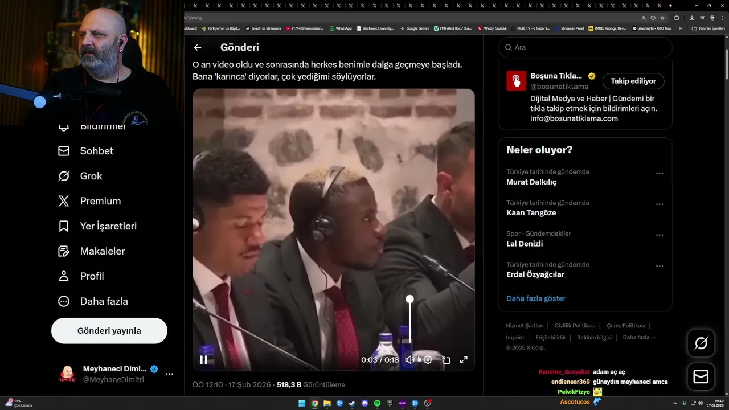
Task: Open account options next to Meyhaneci Dimitri
Action: pos(169,374)
